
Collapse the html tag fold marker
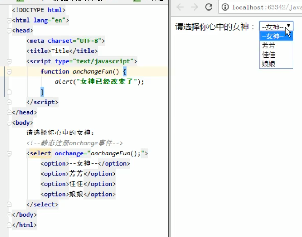tap(9, 20)
